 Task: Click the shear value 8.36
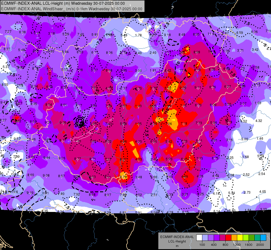pyautogui.click(x=109, y=52)
